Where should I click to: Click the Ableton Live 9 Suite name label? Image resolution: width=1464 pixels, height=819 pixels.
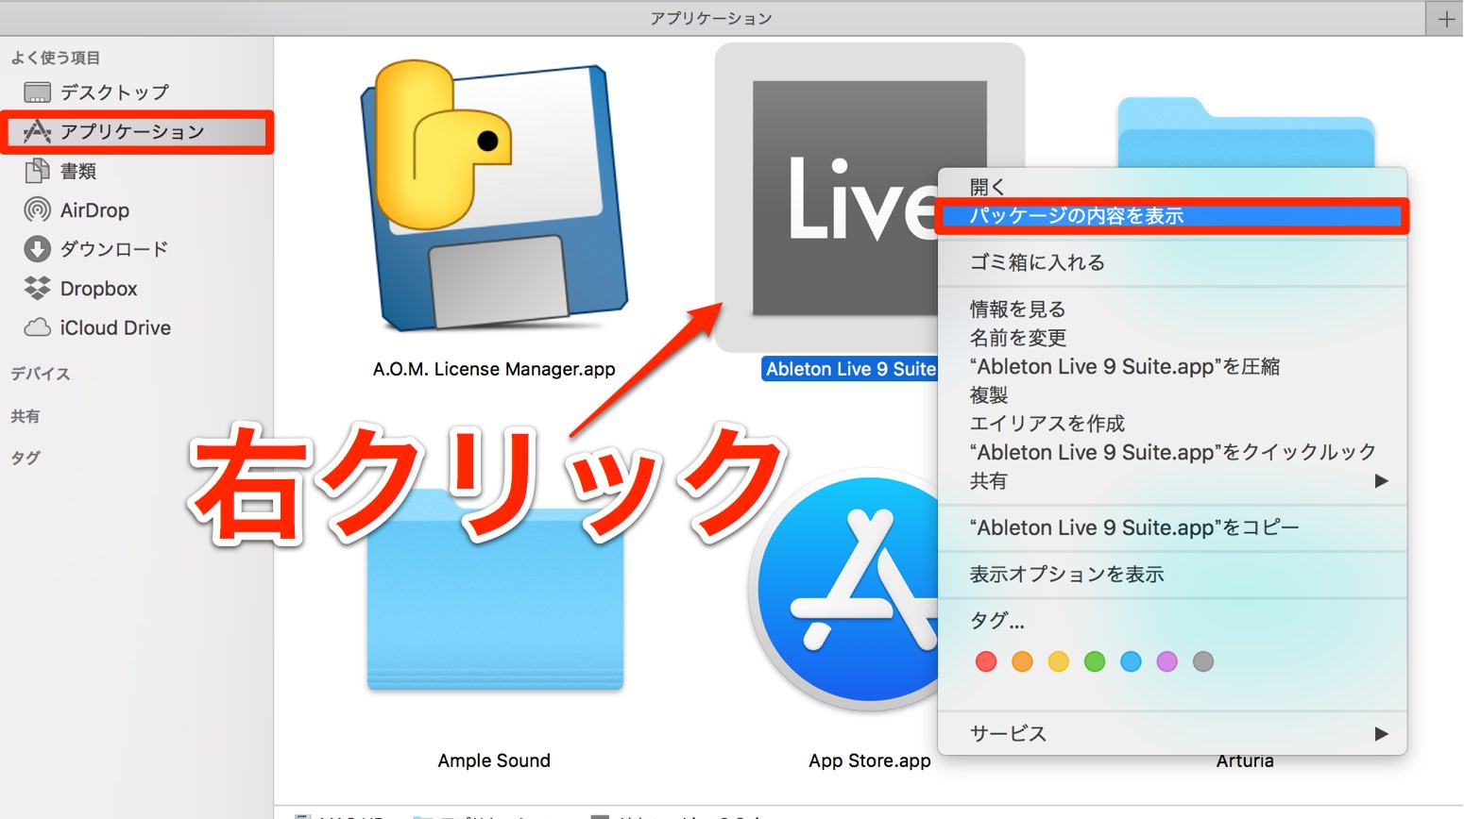coord(850,369)
